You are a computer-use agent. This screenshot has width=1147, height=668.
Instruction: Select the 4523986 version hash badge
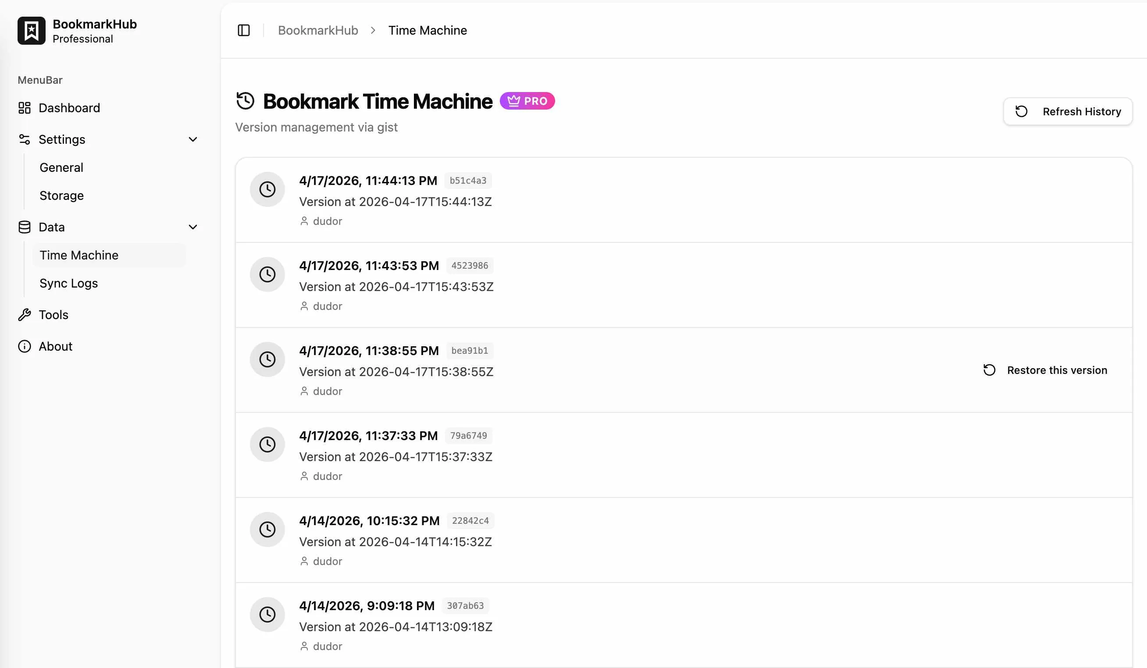470,266
